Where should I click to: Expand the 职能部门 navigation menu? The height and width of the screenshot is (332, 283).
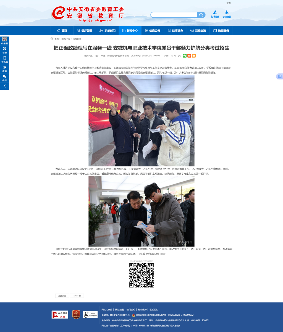(x=107, y=31)
